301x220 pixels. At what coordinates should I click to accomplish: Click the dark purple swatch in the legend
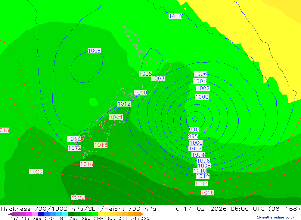click(x=17, y=214)
